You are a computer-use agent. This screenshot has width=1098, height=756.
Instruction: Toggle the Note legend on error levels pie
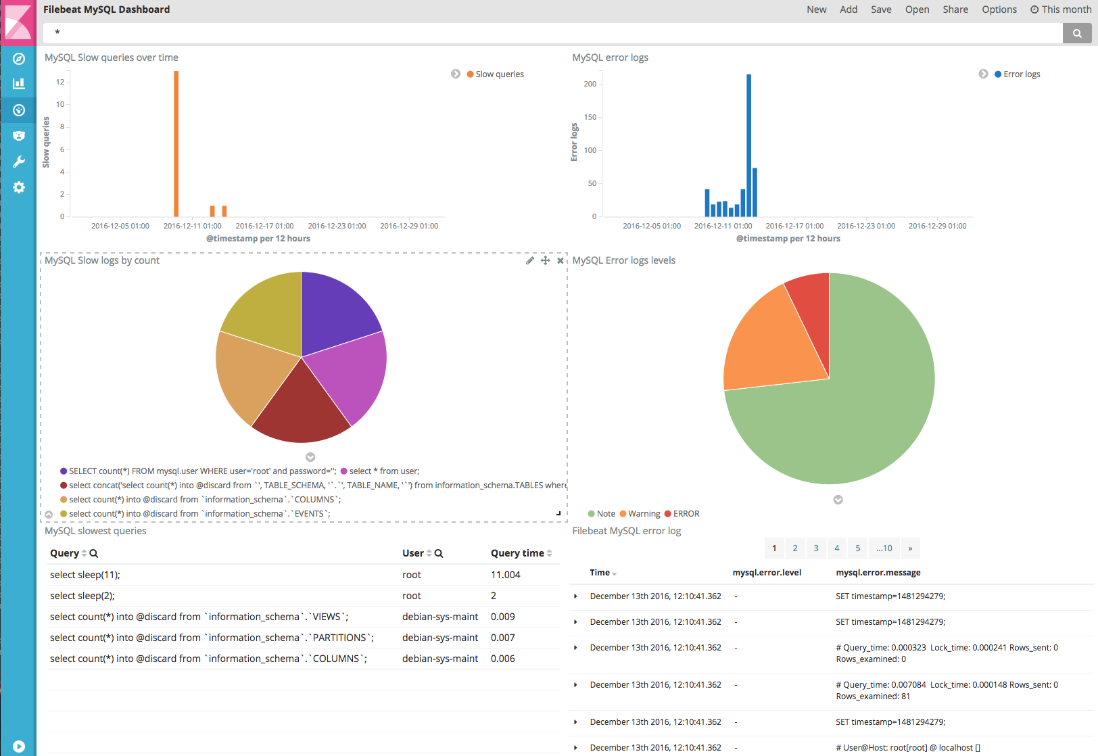pyautogui.click(x=601, y=513)
